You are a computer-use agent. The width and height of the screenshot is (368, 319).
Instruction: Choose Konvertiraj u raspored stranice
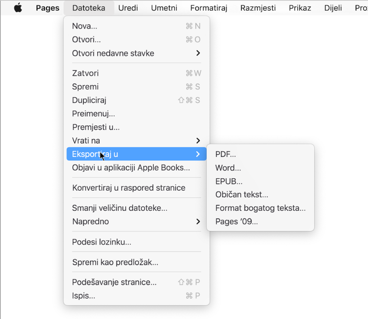coord(137,188)
